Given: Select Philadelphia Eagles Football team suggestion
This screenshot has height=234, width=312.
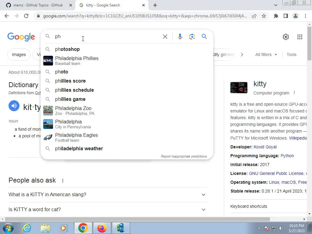Looking at the screenshot, I should 127,137.
